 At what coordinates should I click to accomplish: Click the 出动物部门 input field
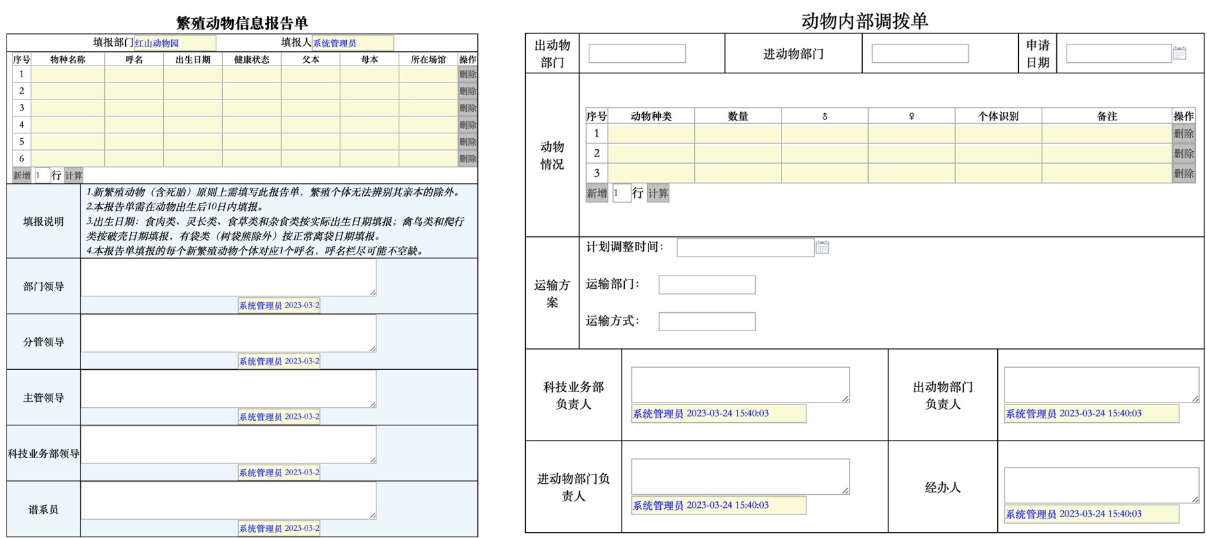click(x=637, y=54)
